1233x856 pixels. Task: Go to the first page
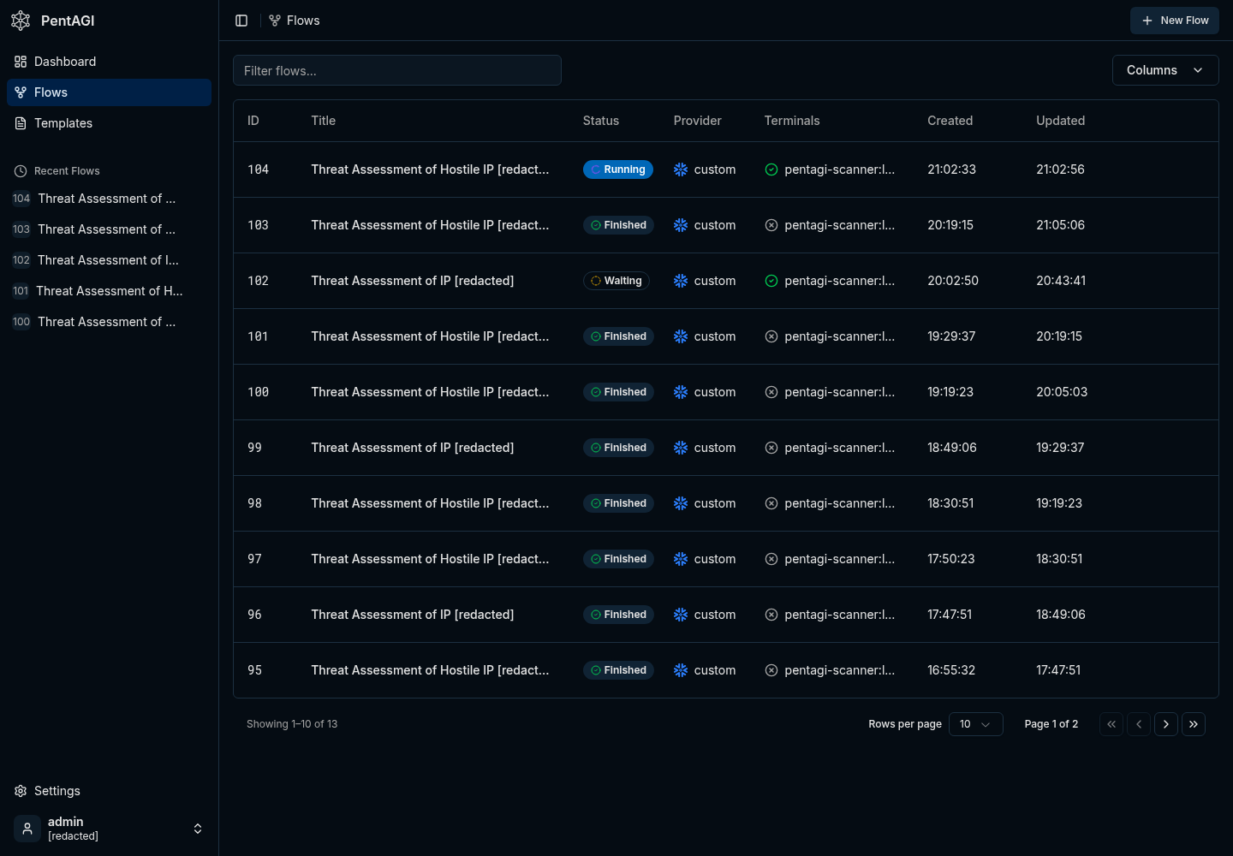(x=1111, y=724)
